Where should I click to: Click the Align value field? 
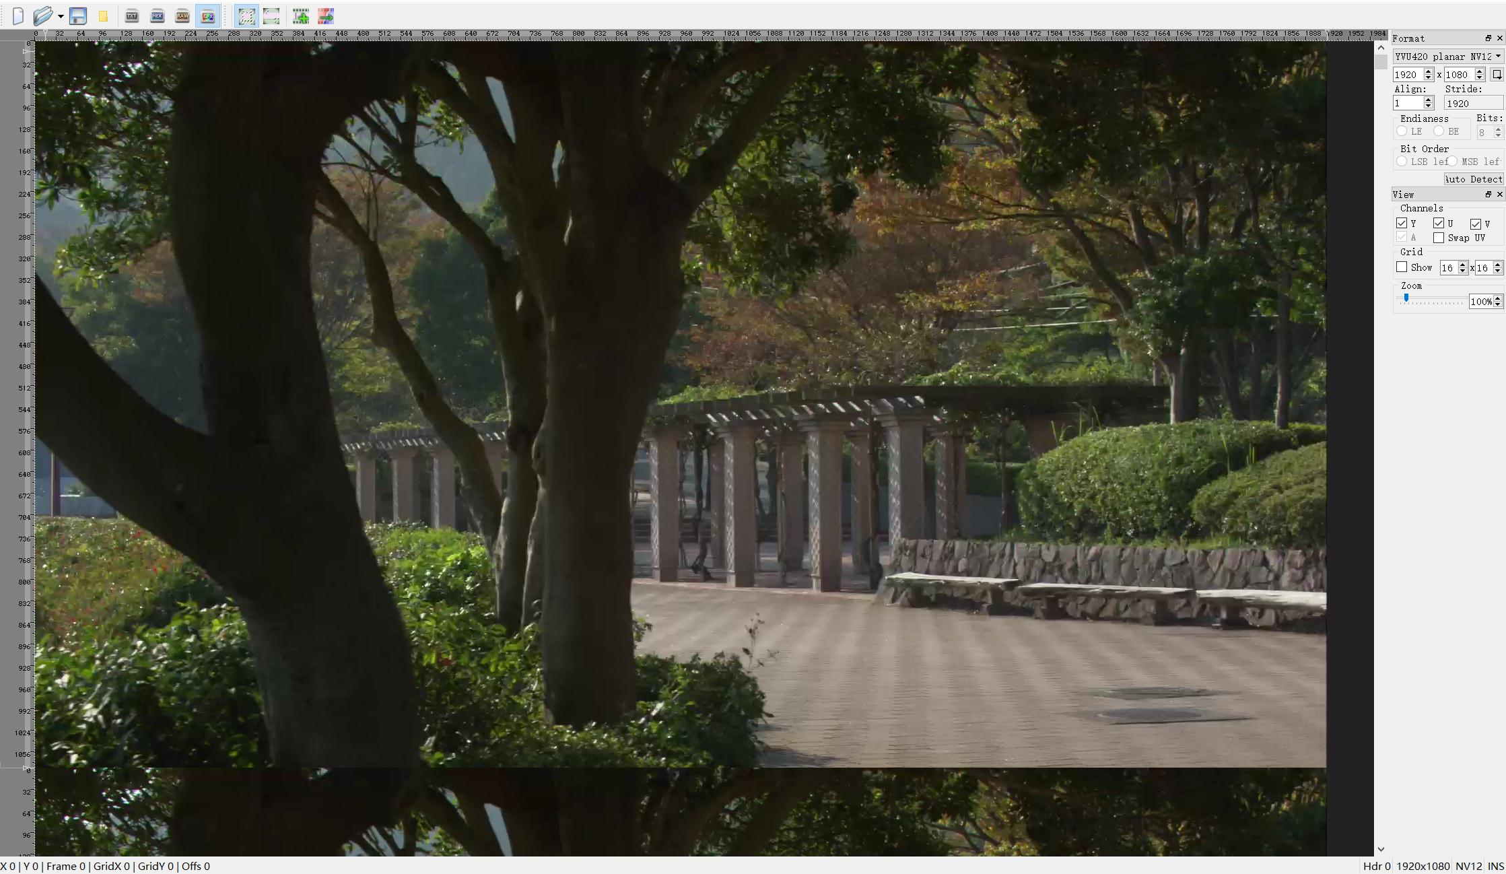pos(1408,103)
